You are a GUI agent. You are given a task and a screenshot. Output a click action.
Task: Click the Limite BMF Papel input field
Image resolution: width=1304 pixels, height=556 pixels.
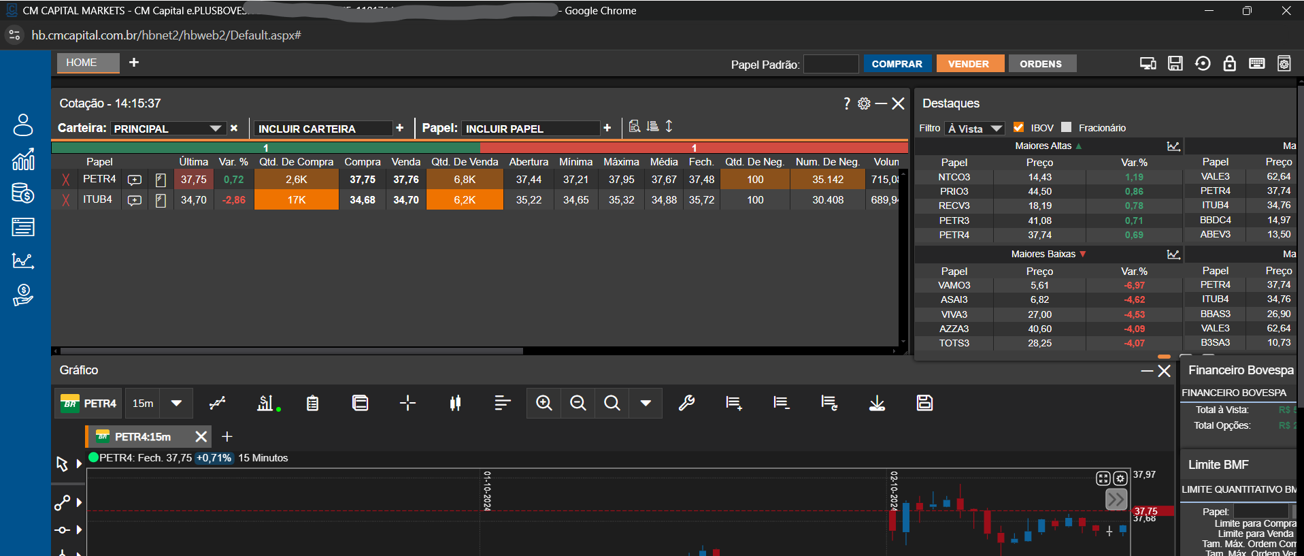click(x=1262, y=511)
